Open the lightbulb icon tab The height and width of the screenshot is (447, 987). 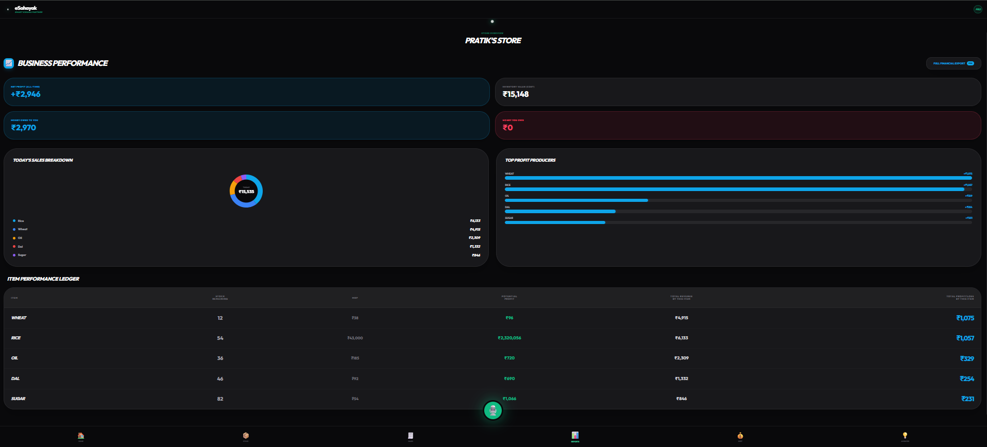tap(905, 437)
